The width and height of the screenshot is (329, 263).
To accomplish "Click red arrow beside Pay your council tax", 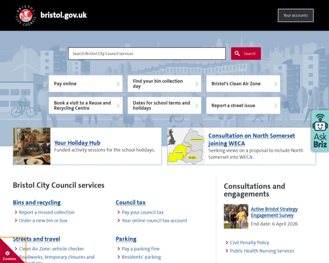I will point(119,212).
